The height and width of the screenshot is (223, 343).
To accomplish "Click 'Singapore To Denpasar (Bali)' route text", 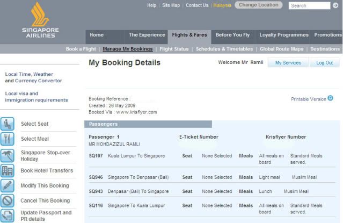I will pos(138,177).
